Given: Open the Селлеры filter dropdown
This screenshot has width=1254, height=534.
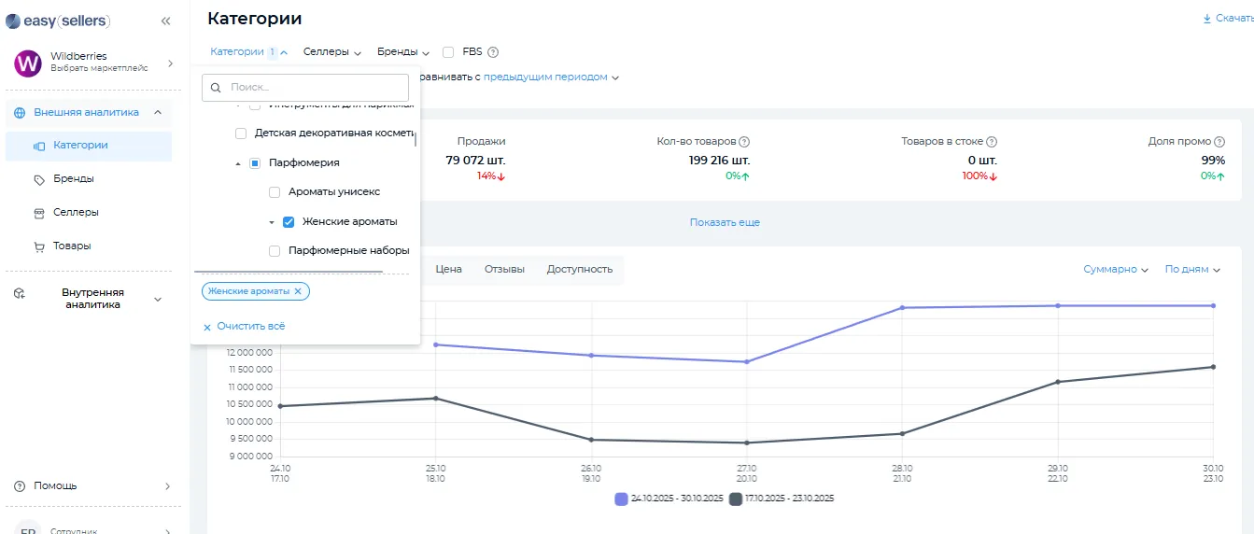Looking at the screenshot, I should click(331, 52).
